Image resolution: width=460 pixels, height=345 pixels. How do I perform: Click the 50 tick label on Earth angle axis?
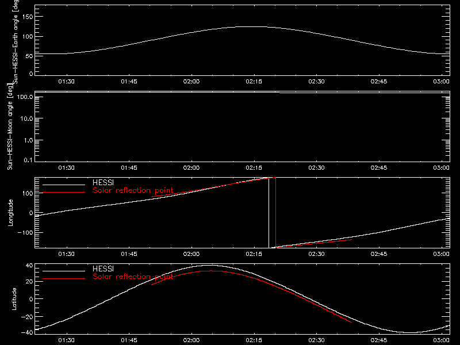tap(29, 56)
